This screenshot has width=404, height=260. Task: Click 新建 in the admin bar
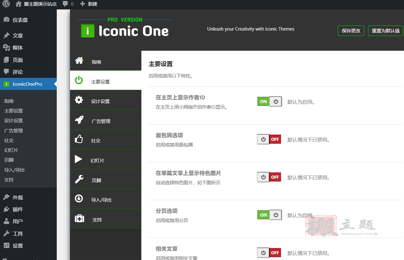pyautogui.click(x=92, y=4)
